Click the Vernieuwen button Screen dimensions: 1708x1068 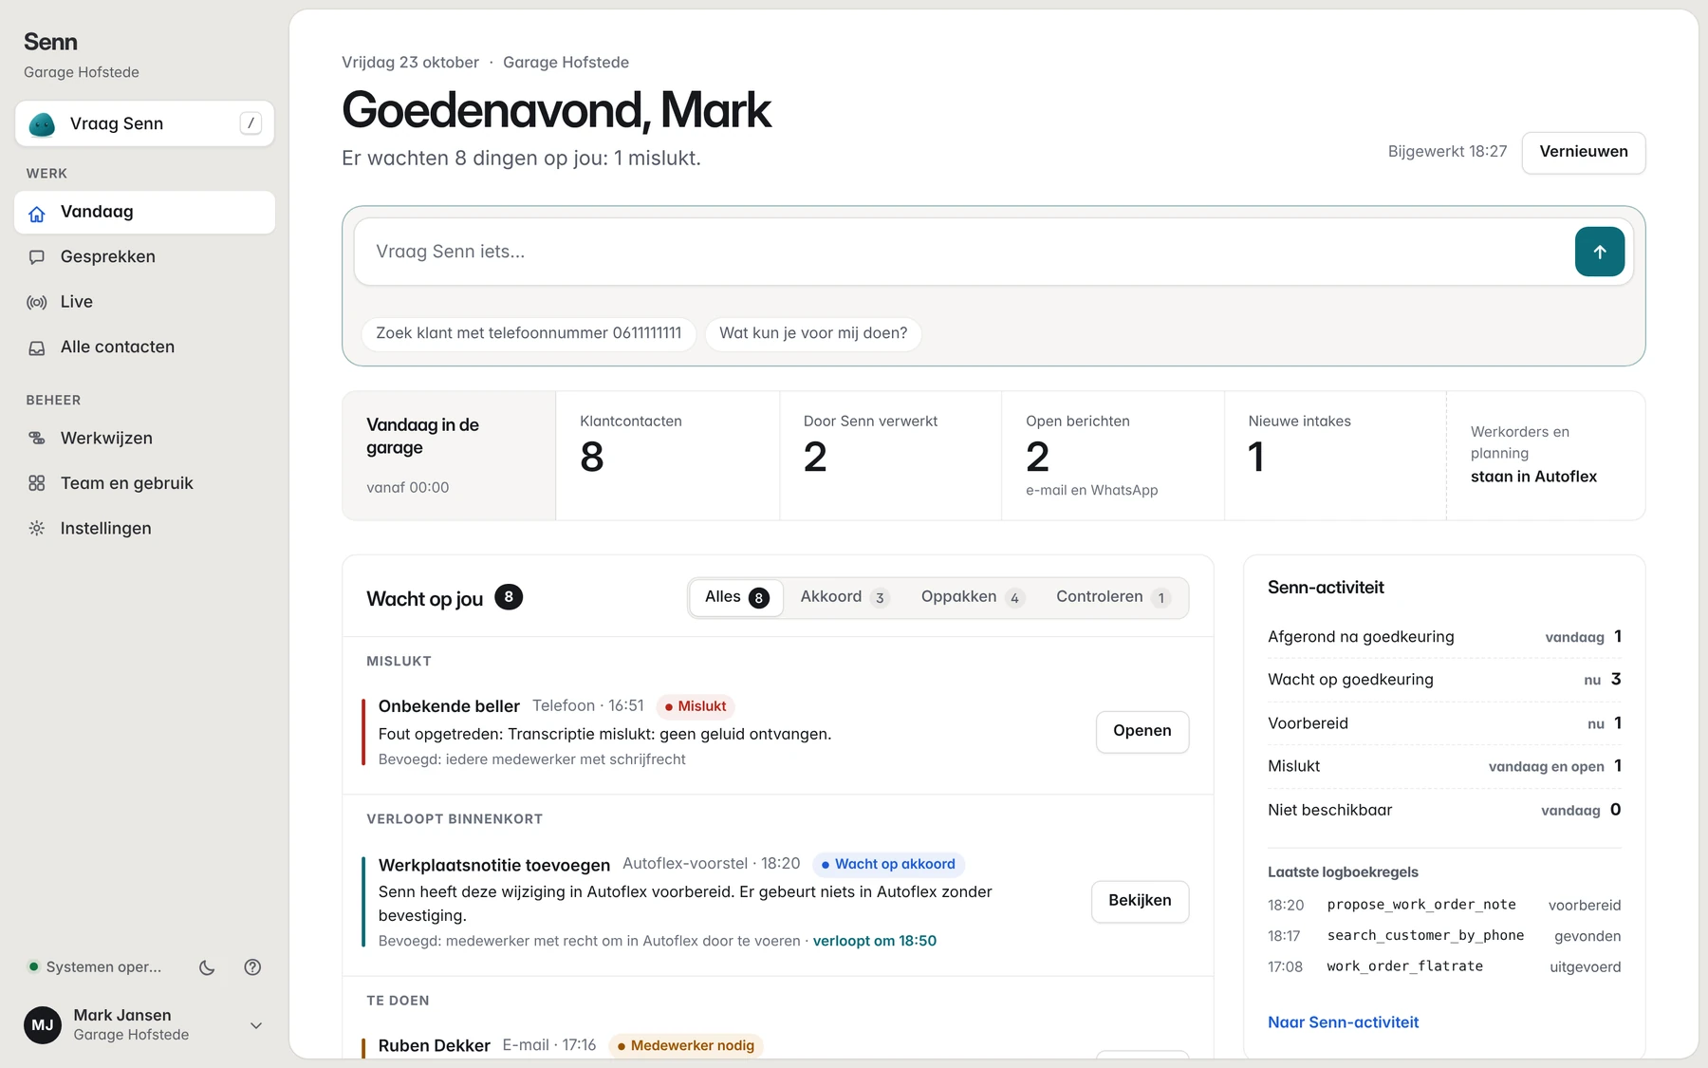1584,152
